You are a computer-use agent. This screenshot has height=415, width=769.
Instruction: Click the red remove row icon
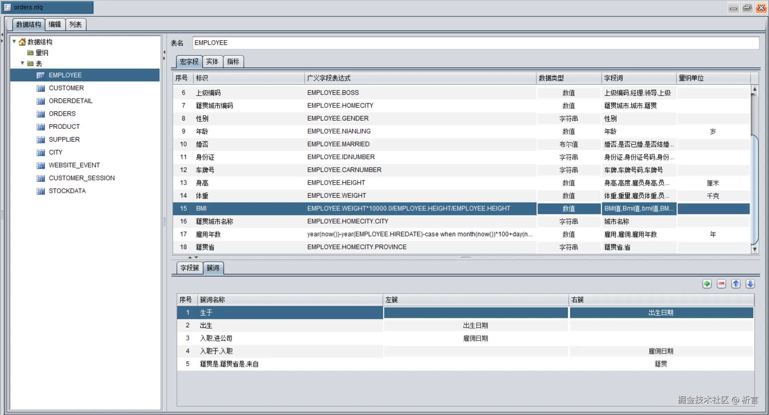721,284
